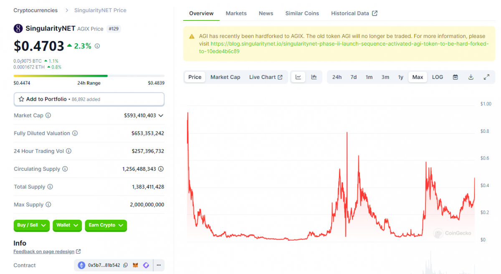This screenshot has height=274, width=501.
Task: Toggle LOG scale on the chart
Action: pyautogui.click(x=438, y=77)
